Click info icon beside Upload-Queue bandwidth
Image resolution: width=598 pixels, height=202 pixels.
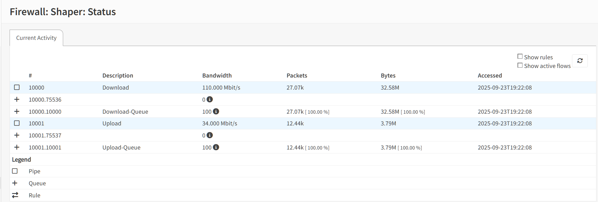(x=216, y=147)
